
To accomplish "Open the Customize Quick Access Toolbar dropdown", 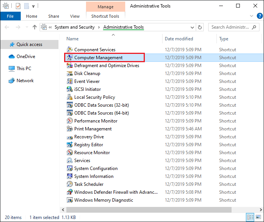I will (33, 6).
